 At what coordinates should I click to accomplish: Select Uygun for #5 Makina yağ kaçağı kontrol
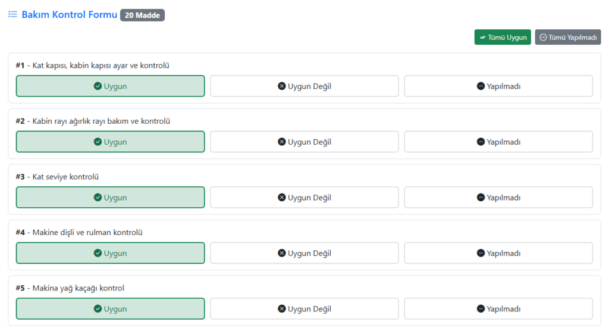pos(110,308)
